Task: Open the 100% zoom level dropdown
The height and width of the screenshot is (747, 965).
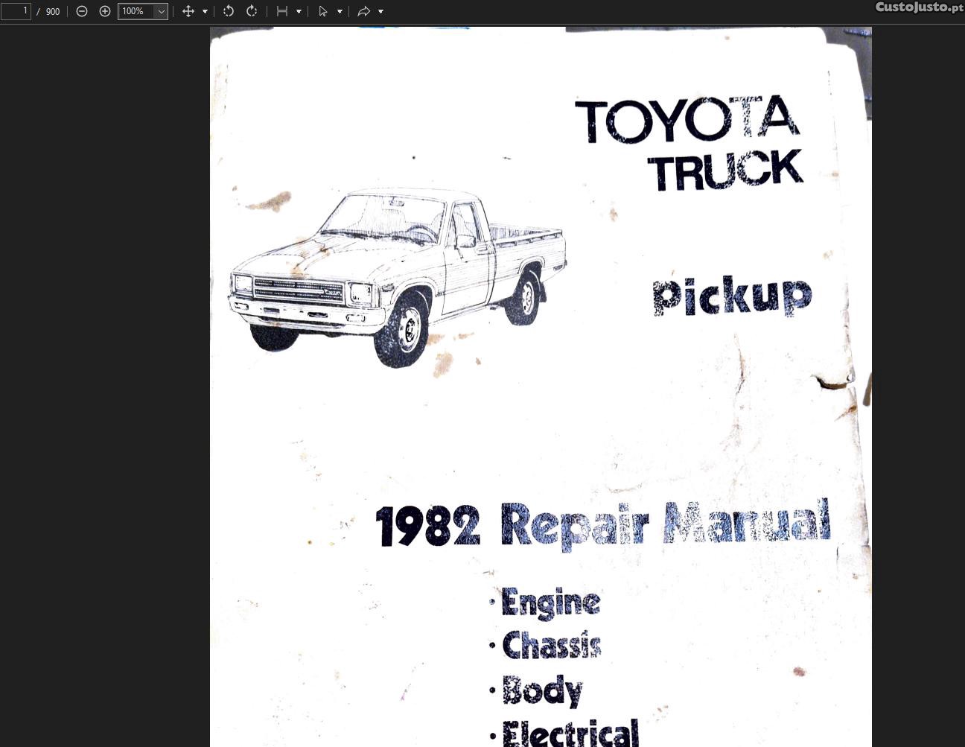Action: [160, 11]
